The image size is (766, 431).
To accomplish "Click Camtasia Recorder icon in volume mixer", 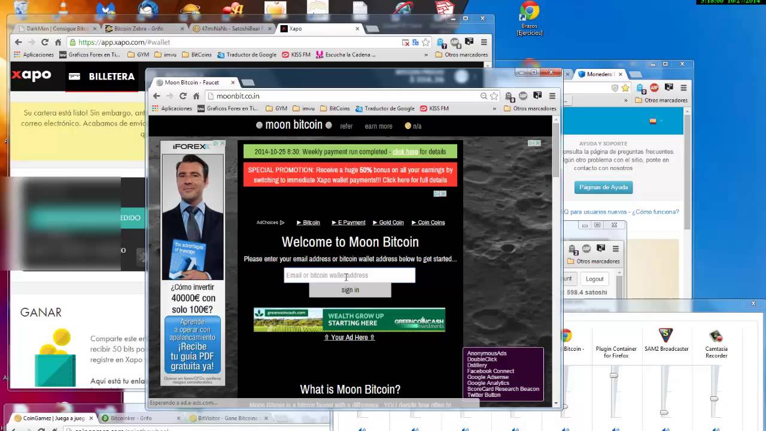I will pos(716,336).
